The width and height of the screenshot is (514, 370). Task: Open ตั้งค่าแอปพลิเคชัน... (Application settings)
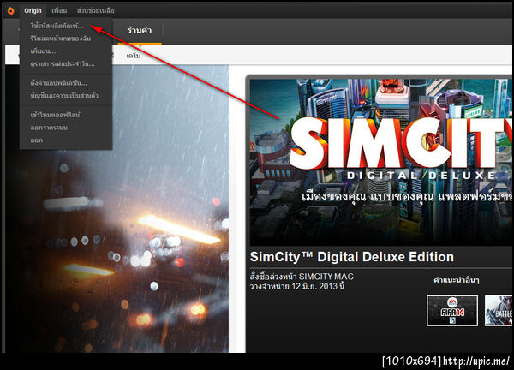click(x=58, y=83)
